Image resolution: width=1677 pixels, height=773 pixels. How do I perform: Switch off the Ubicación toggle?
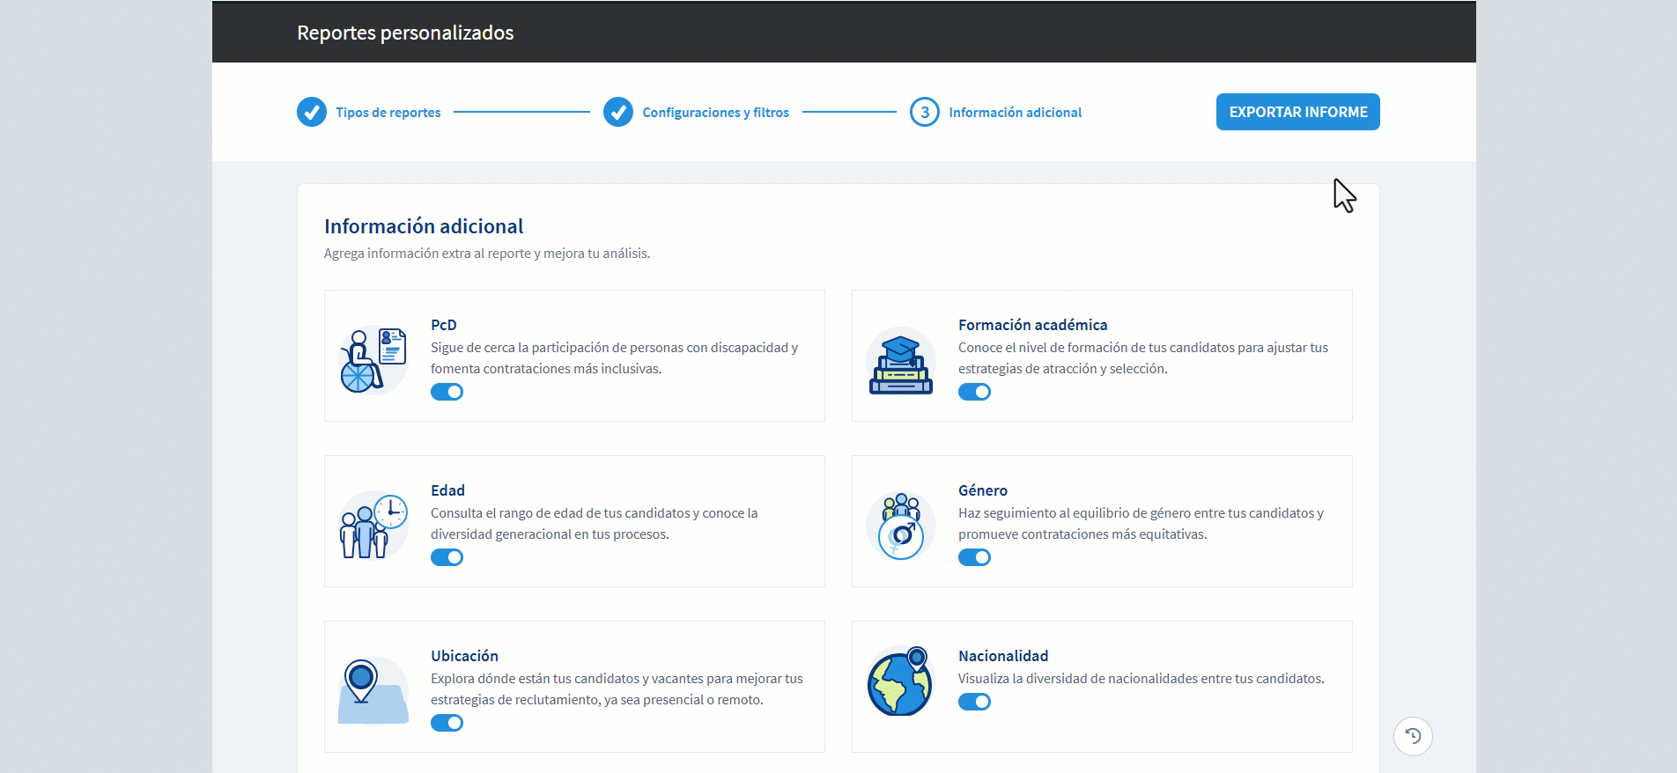pos(447,723)
